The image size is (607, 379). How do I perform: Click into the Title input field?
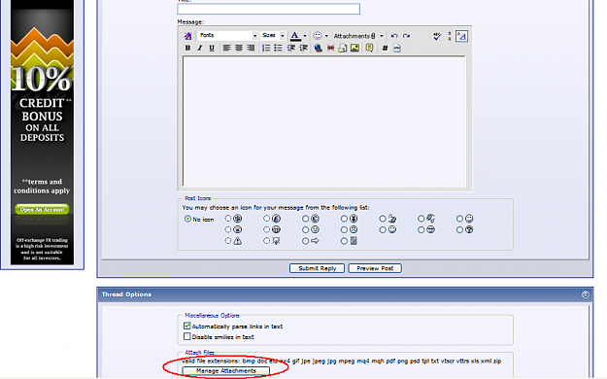[269, 9]
